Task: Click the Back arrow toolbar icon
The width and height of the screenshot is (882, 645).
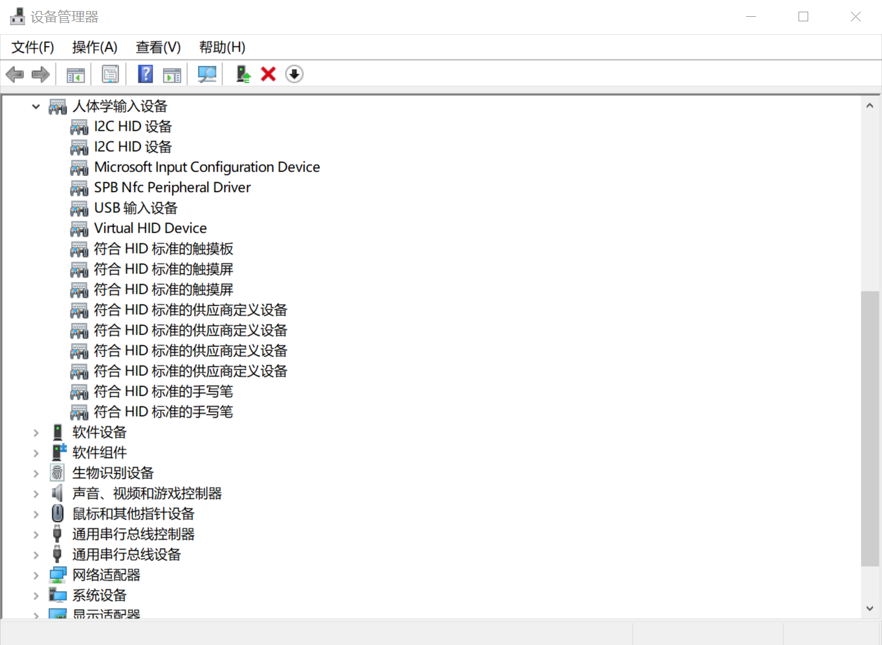Action: (14, 74)
